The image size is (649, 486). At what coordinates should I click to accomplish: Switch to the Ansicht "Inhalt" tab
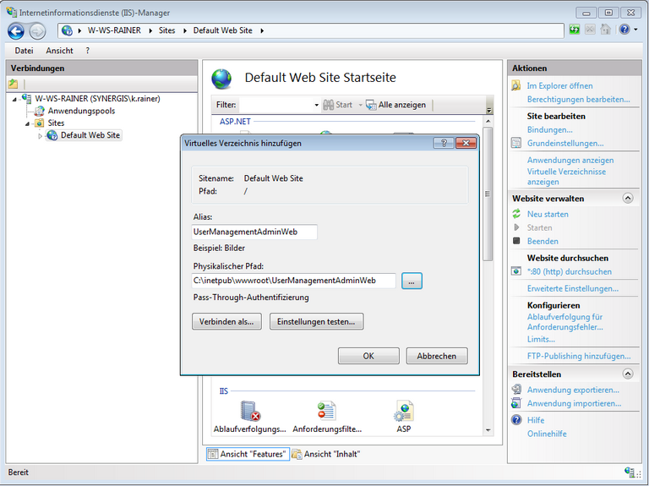(x=326, y=454)
